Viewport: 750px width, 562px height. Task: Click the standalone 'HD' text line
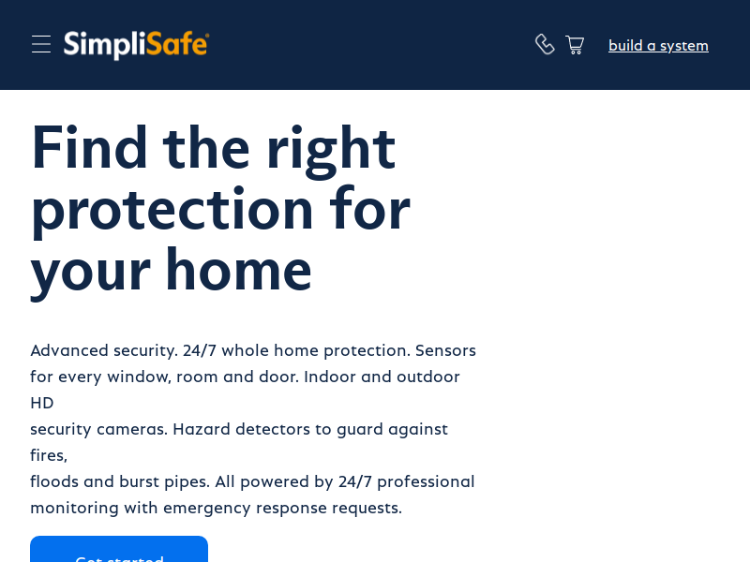click(x=42, y=404)
